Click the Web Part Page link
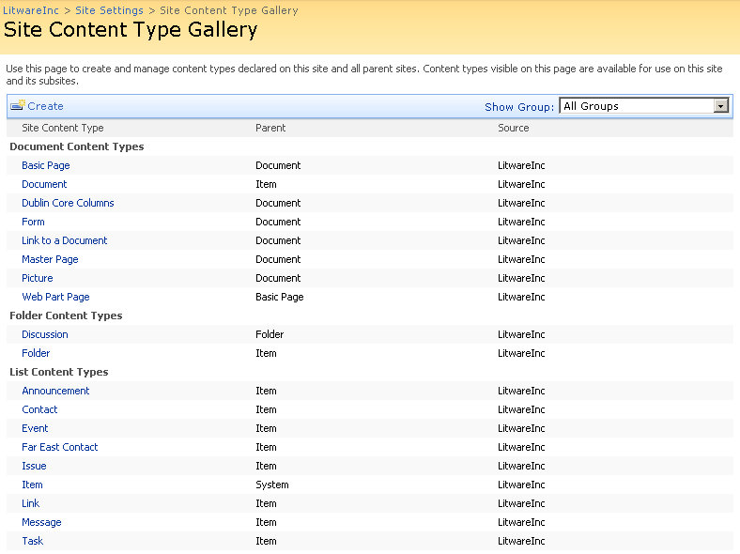The width and height of the screenshot is (740, 554). tap(55, 297)
